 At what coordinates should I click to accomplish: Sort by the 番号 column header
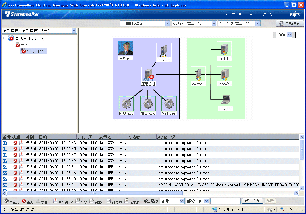pyautogui.click(x=6, y=137)
